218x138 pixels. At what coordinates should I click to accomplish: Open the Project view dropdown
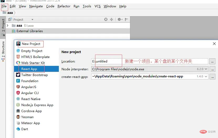pyautogui.click(x=32, y=20)
